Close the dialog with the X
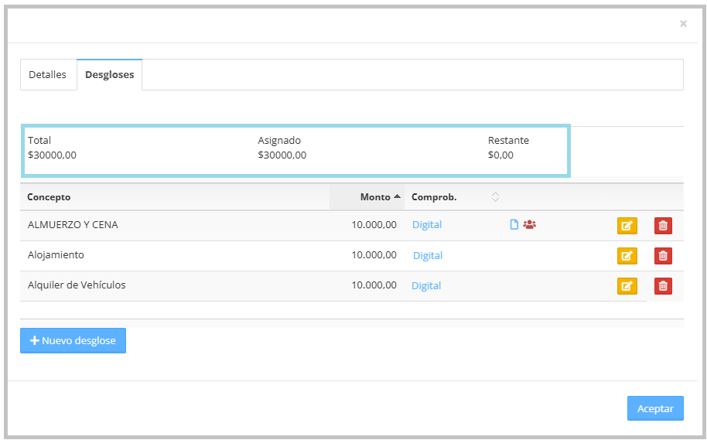Viewport: 707px width, 440px height. point(683,24)
